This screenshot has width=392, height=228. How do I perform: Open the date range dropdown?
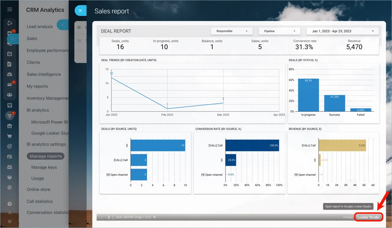pyautogui.click(x=343, y=31)
